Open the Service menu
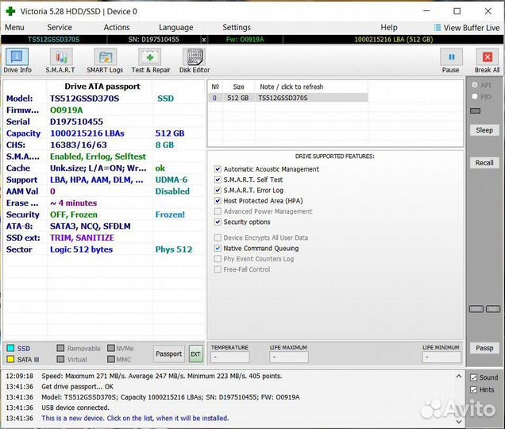The width and height of the screenshot is (505, 429). pos(60,27)
